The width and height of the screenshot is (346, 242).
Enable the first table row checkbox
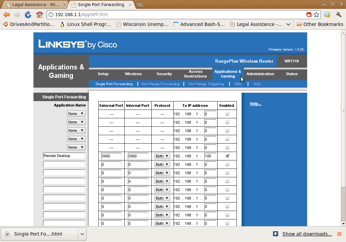(227, 114)
